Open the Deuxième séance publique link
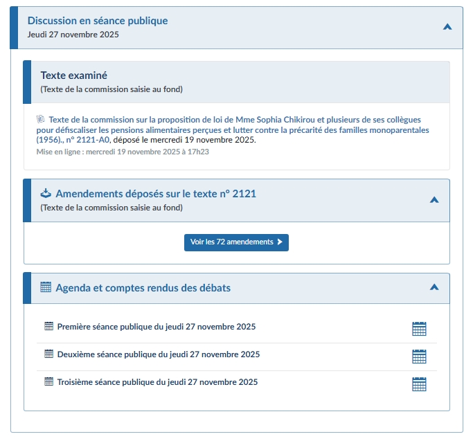473x441 pixels. click(x=159, y=354)
